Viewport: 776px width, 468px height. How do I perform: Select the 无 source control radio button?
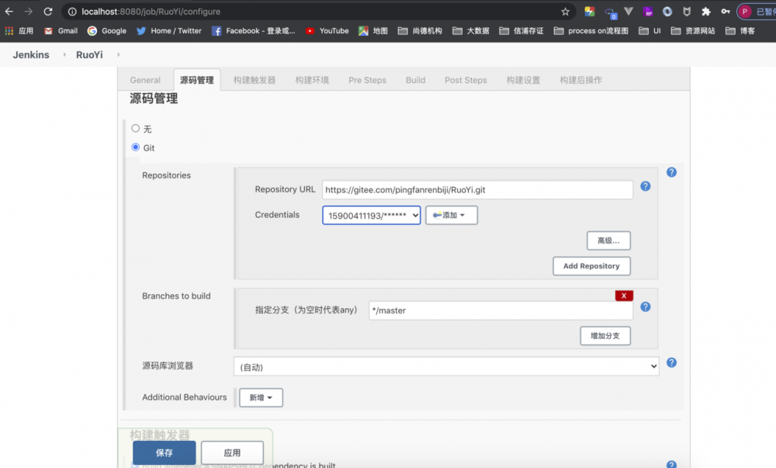click(136, 128)
